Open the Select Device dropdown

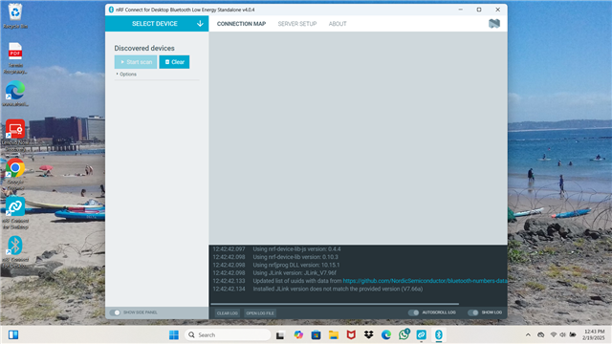[x=157, y=23]
